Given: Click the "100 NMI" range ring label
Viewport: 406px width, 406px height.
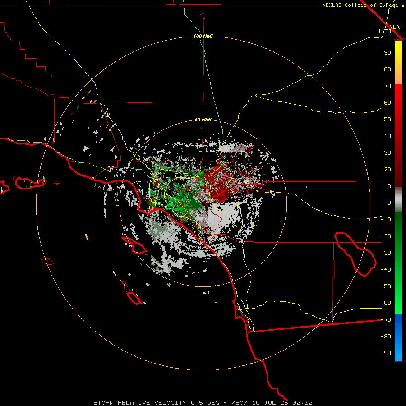Looking at the screenshot, I should point(203,36).
